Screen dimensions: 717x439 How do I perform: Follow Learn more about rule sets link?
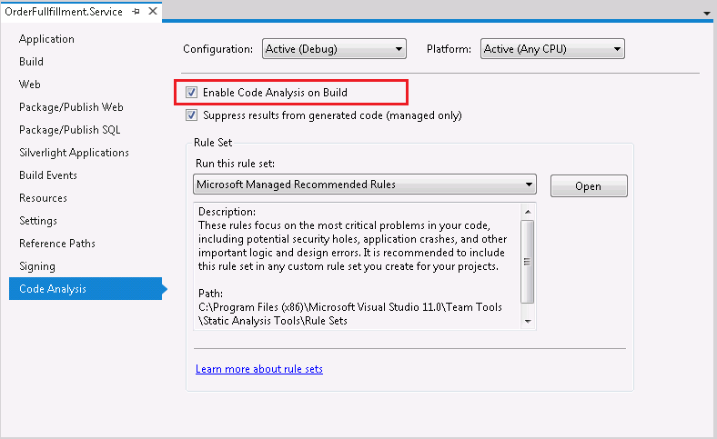pos(259,369)
